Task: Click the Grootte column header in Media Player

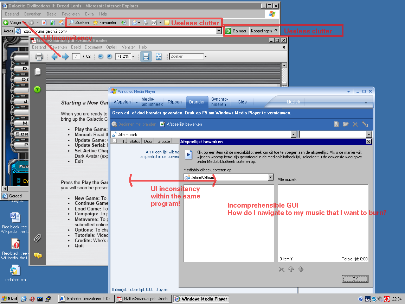Action: pyautogui.click(x=164, y=141)
